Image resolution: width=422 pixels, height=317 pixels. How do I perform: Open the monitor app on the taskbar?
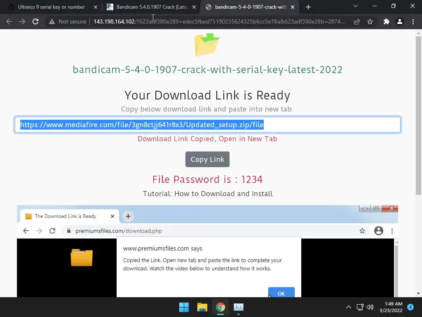click(x=239, y=307)
